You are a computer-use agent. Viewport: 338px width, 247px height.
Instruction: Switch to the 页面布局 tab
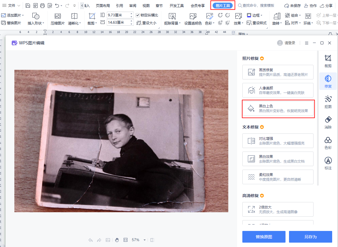(x=103, y=6)
